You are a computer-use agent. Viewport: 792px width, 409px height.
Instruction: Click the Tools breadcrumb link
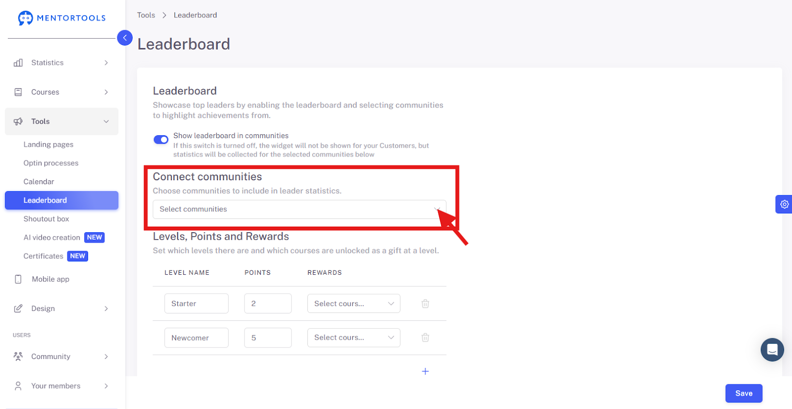(146, 15)
